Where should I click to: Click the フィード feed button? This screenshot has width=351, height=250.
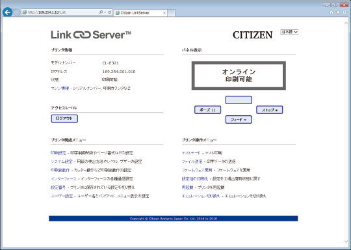click(x=239, y=120)
